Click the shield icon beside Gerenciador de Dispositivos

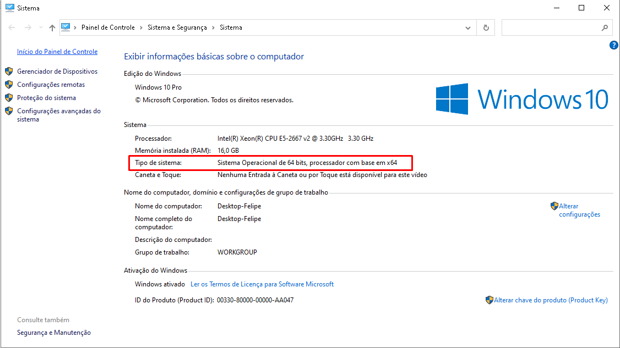tap(9, 71)
